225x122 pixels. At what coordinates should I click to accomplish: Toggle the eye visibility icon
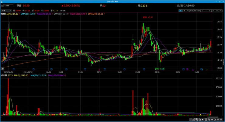[212, 120]
